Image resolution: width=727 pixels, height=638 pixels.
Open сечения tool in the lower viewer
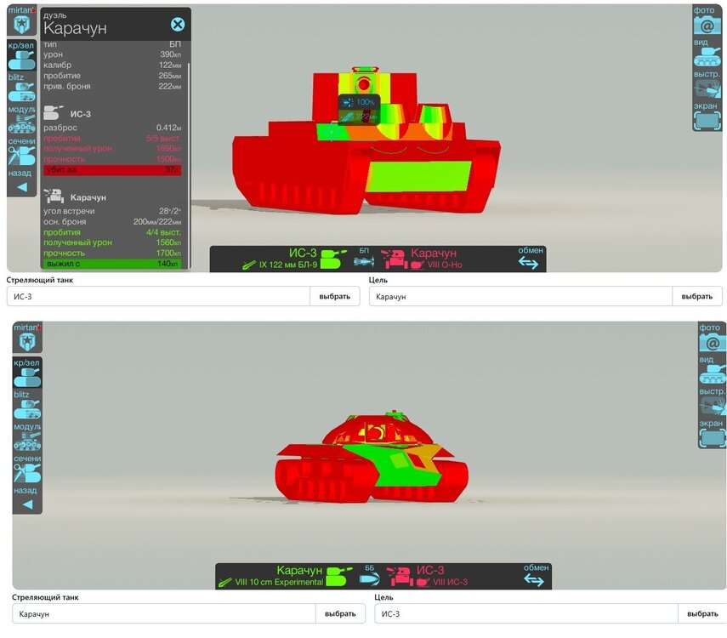point(27,469)
